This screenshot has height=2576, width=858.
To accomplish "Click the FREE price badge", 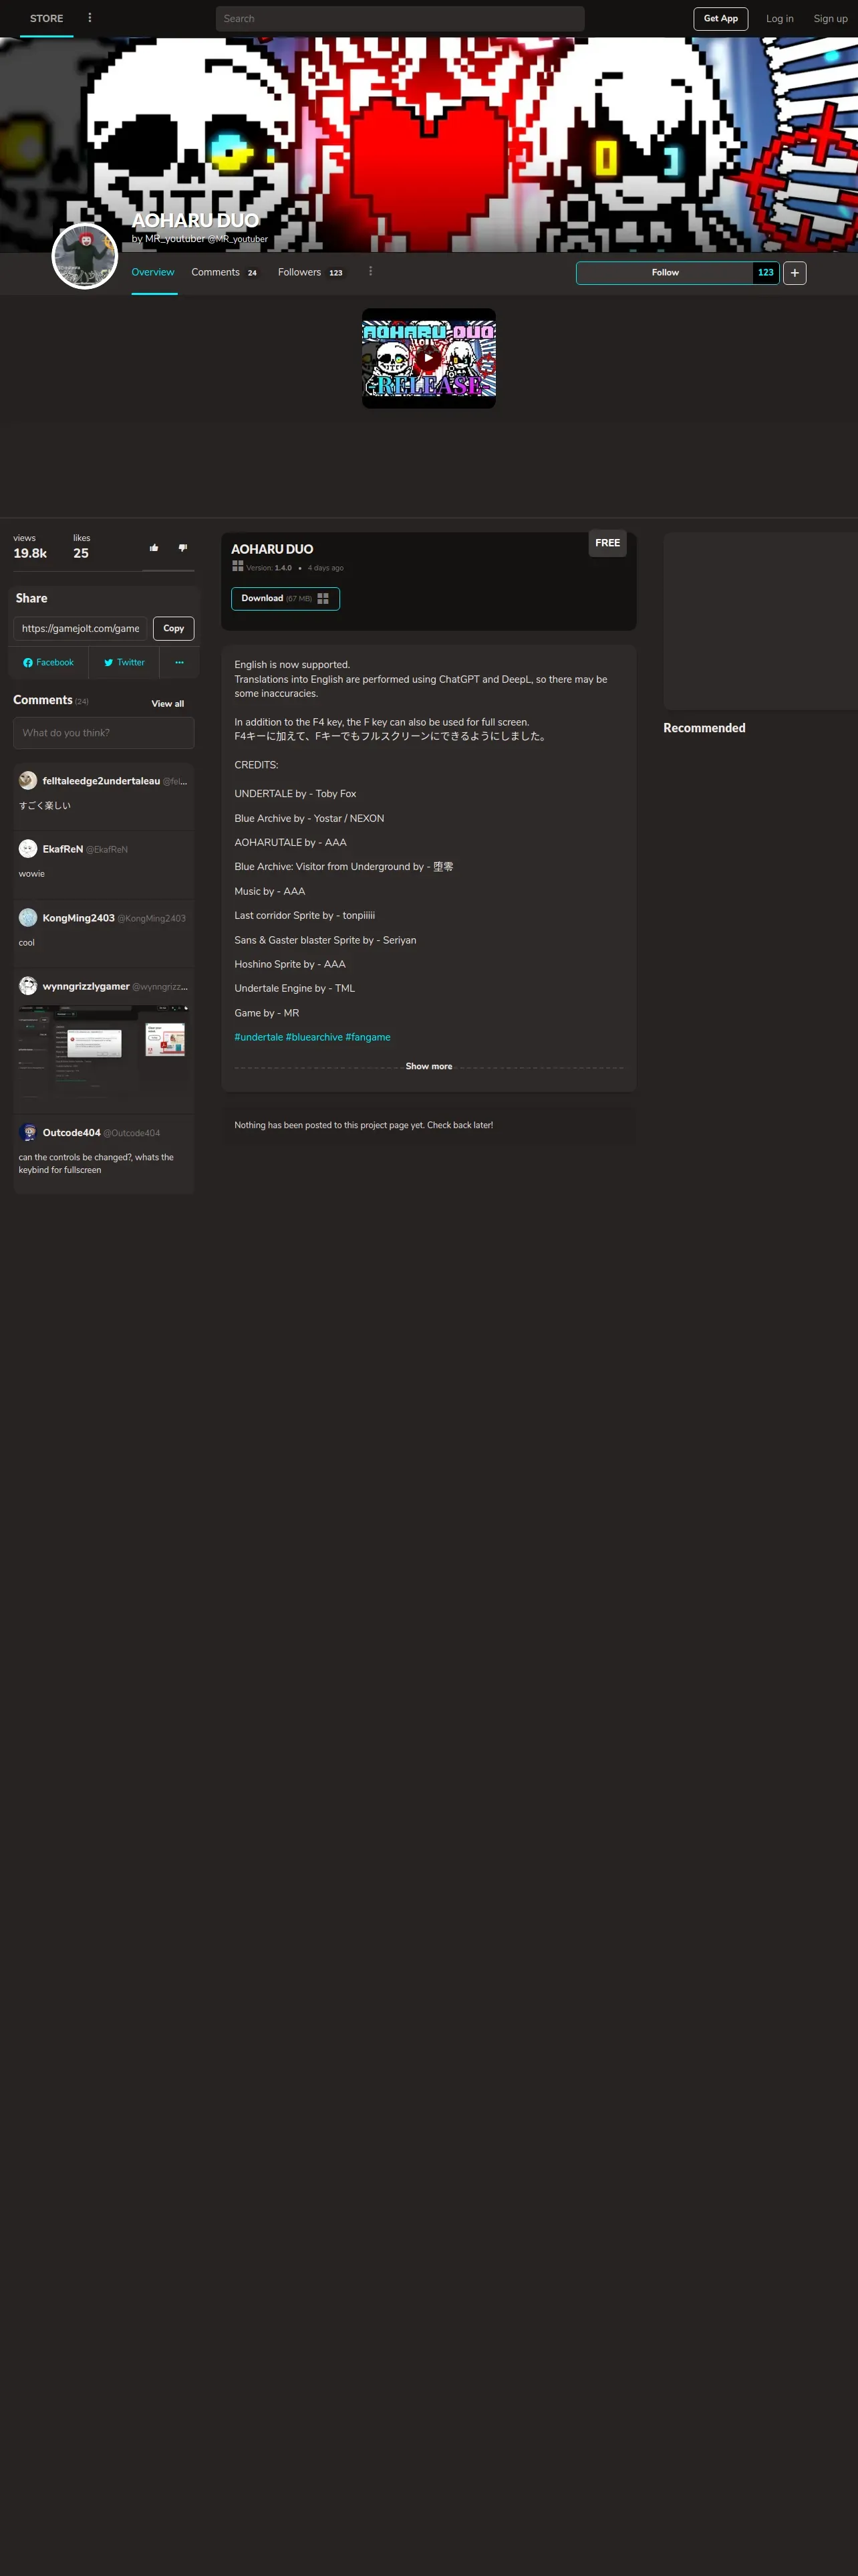I will (x=607, y=543).
